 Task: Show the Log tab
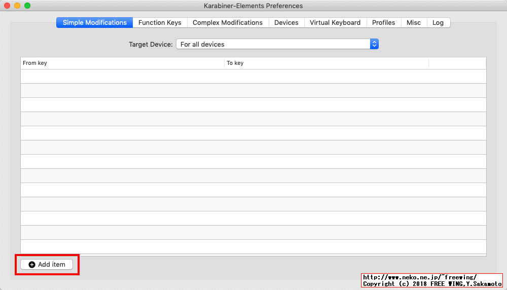coord(438,23)
